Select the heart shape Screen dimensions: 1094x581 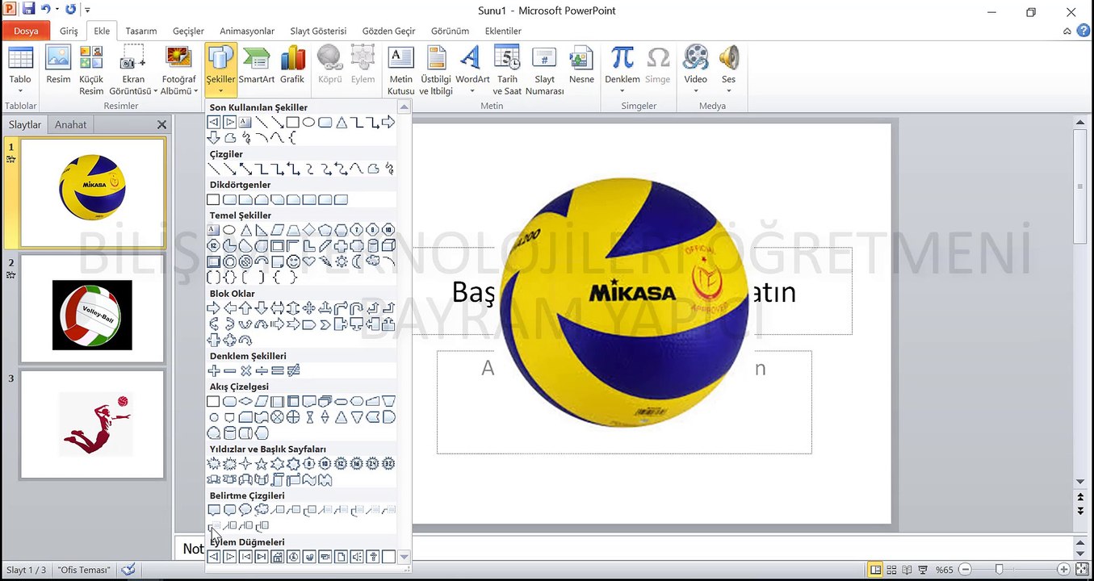pos(309,261)
